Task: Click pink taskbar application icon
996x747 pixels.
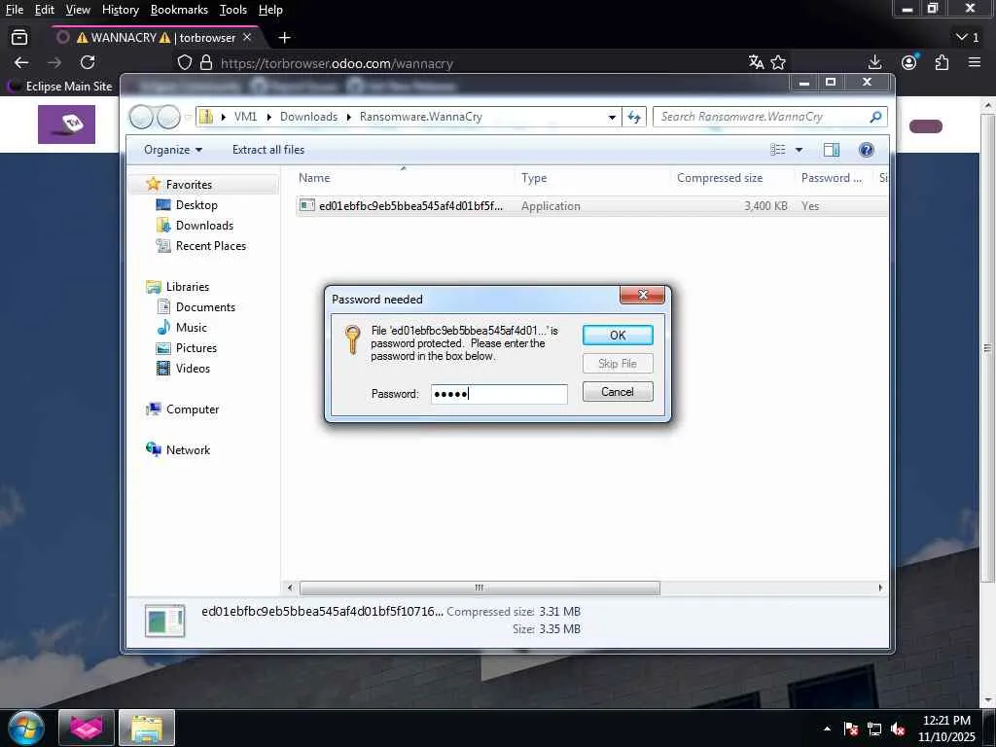Action: pyautogui.click(x=87, y=728)
